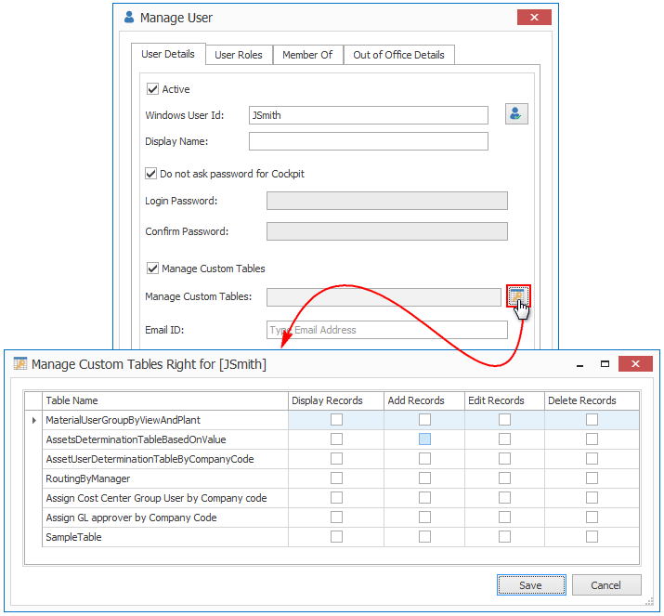The image size is (664, 616).
Task: Click the Windows user lookup icon
Action: [x=516, y=114]
